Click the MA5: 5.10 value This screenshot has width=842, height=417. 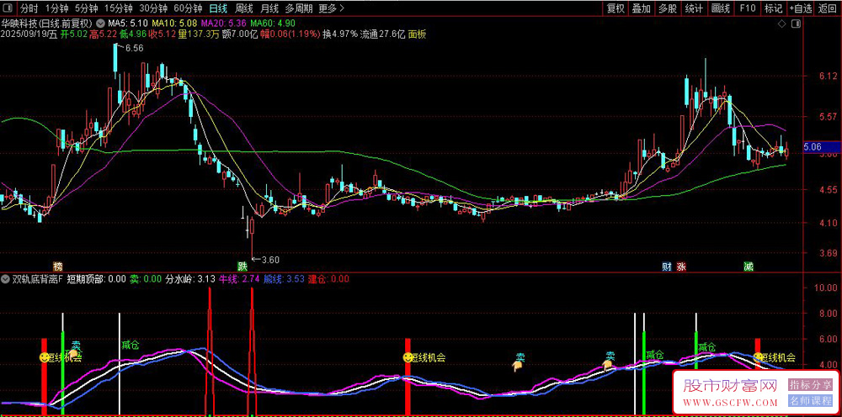tap(128, 24)
